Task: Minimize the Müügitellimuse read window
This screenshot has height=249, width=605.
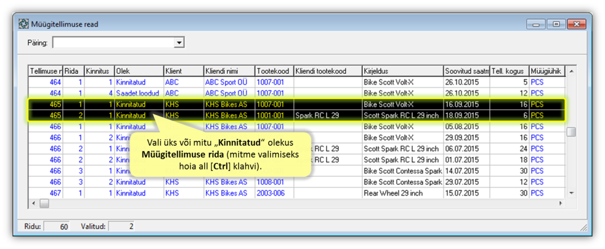Action: coord(536,24)
